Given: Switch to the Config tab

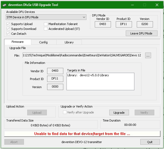Looking at the screenshot, I should (44, 42).
